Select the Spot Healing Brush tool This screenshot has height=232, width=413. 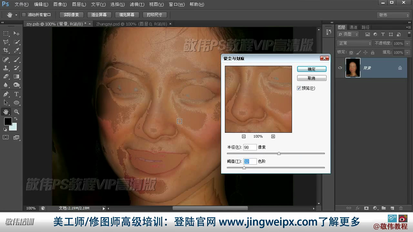tap(6, 60)
